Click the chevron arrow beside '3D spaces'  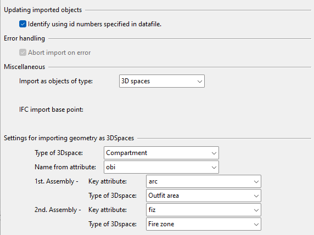[x=199, y=82]
